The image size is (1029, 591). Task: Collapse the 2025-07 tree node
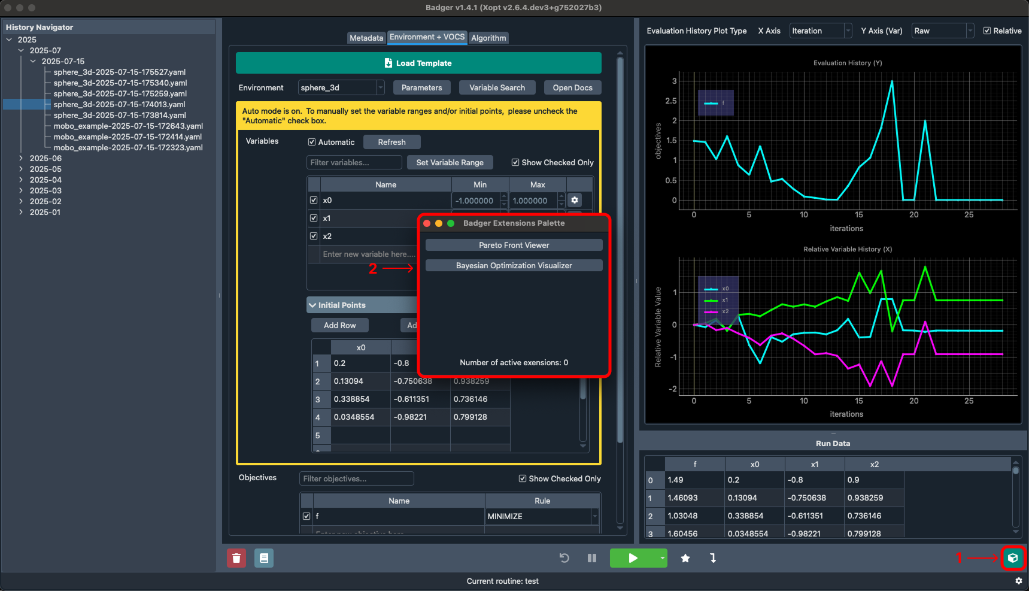coord(21,50)
